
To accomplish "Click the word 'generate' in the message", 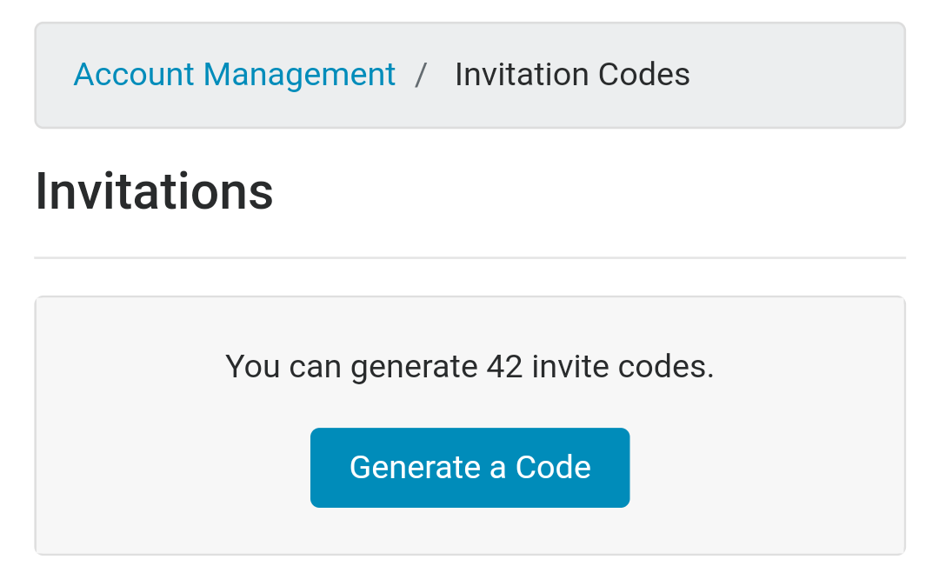I will point(414,367).
